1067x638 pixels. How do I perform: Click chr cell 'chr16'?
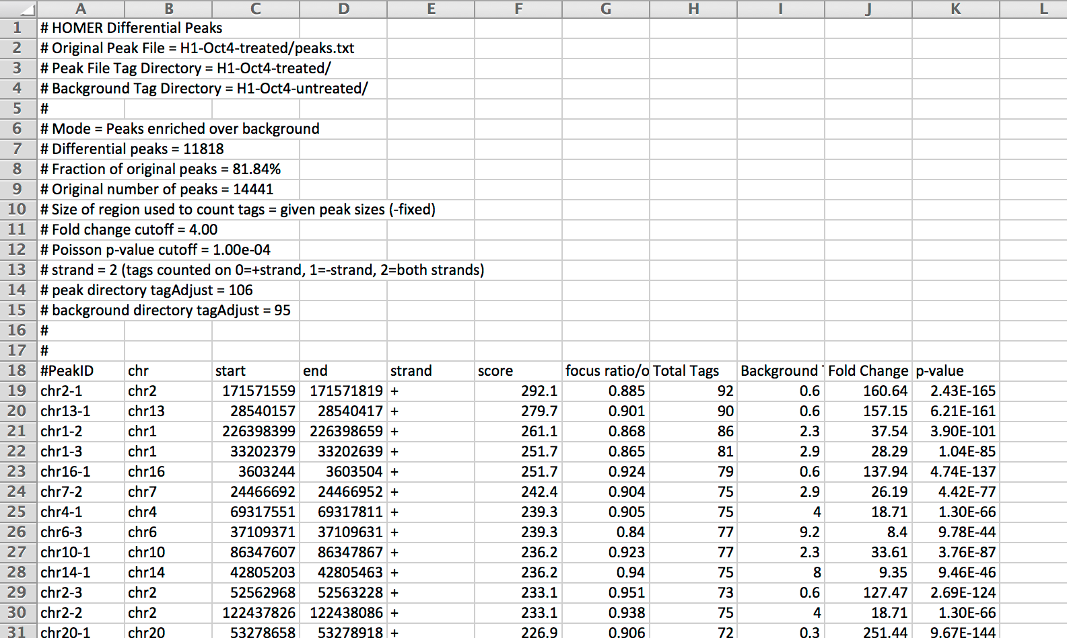click(168, 471)
